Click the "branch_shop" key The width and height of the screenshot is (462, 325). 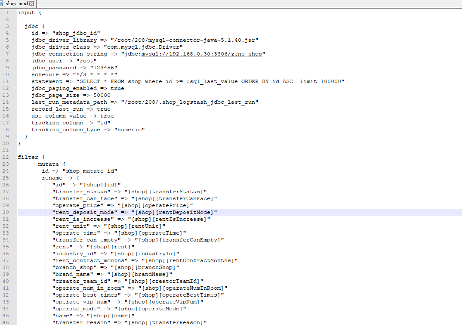(74, 267)
